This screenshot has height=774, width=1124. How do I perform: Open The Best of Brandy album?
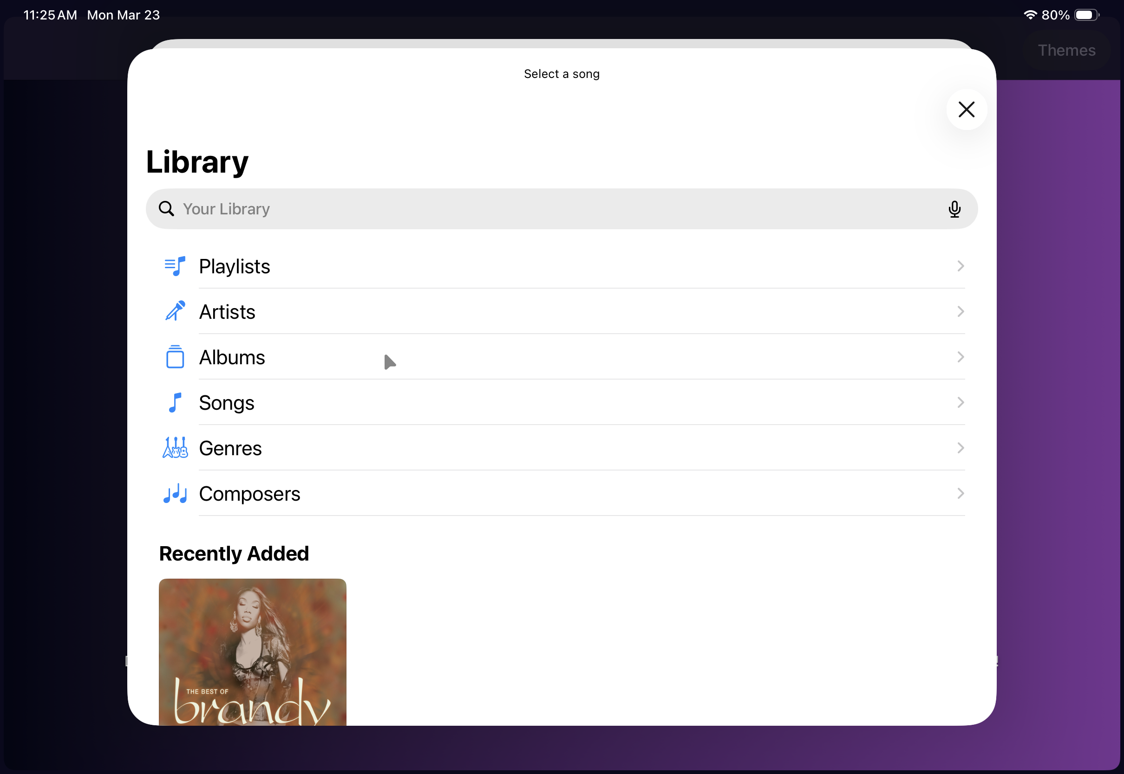(252, 651)
